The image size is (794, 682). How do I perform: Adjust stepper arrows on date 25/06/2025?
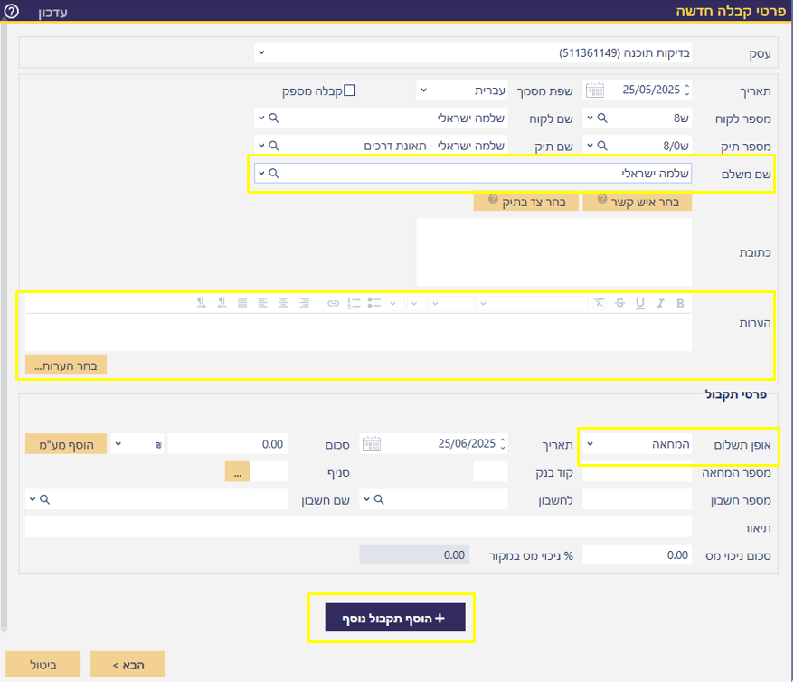click(503, 444)
